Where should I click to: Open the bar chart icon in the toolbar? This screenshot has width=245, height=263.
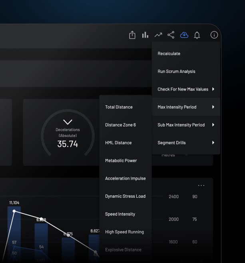145,35
